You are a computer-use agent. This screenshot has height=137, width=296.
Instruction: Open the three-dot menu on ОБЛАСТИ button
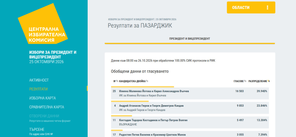point(267,7)
